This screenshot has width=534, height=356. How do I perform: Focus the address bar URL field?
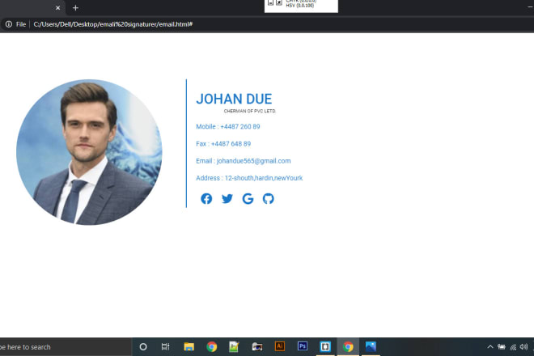click(x=113, y=24)
